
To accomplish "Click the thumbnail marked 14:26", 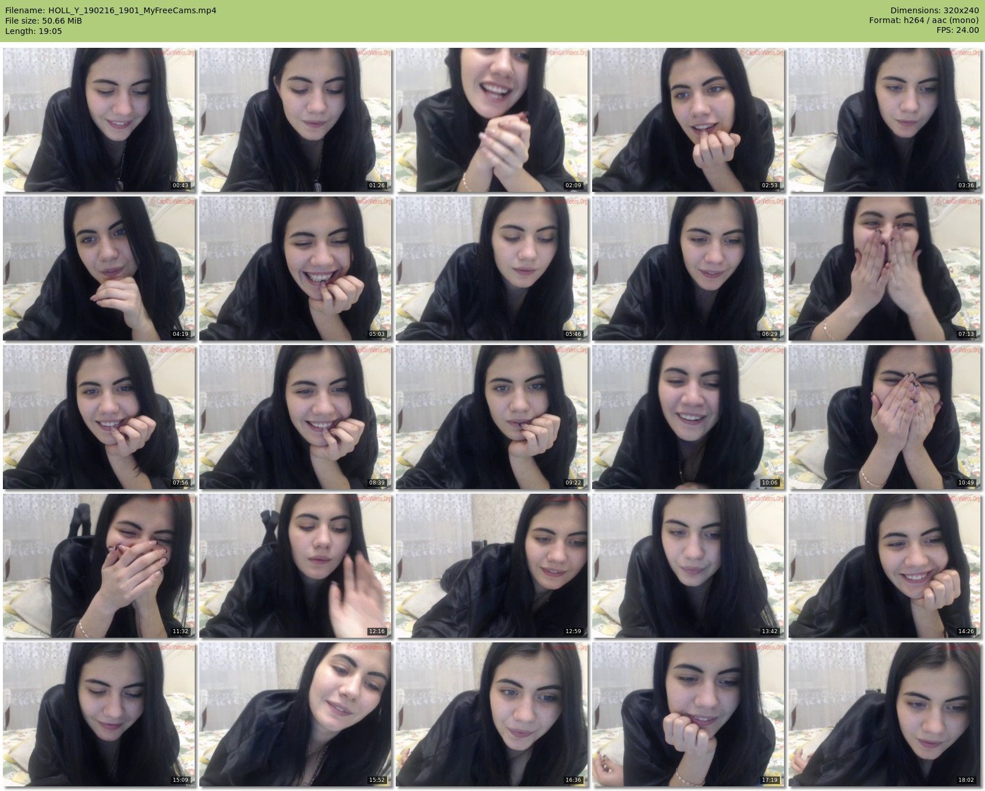I will [885, 566].
